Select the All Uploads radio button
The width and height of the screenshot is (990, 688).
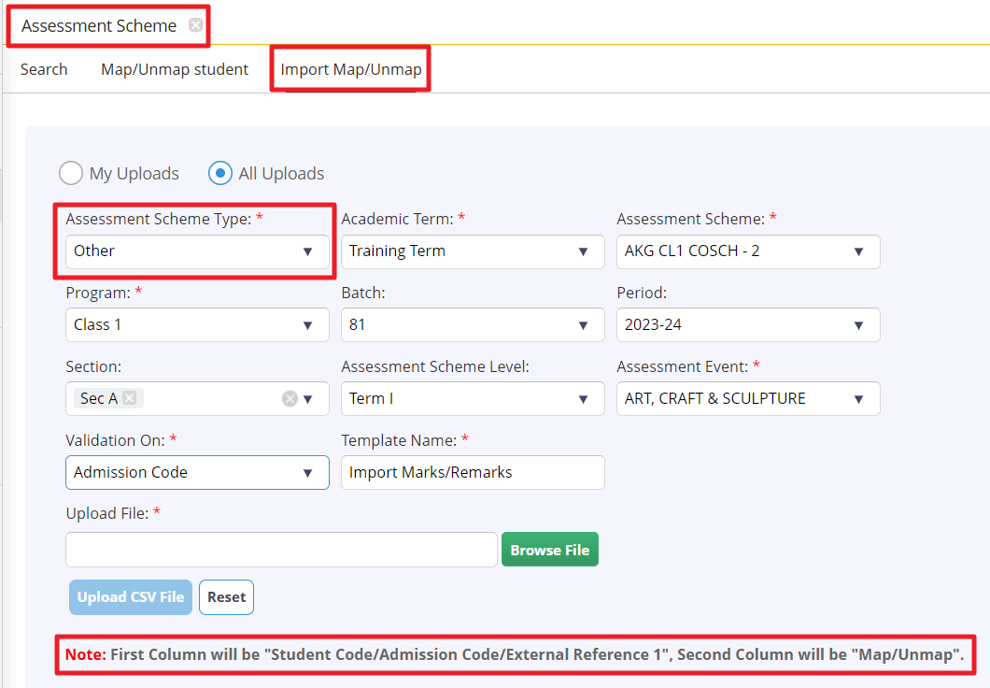[220, 174]
